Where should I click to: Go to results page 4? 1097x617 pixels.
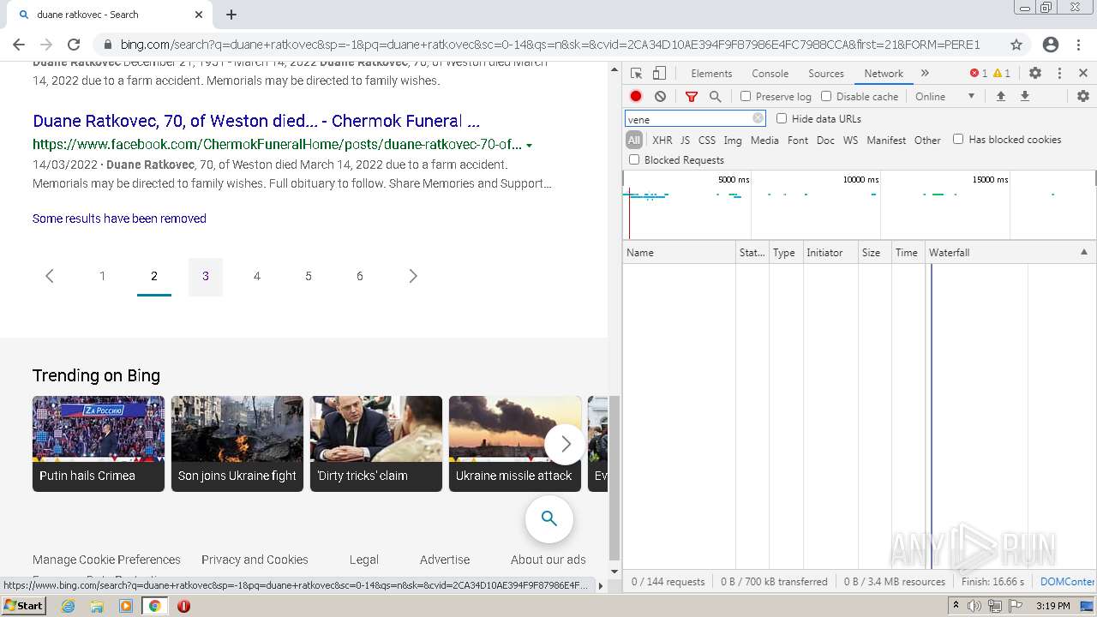pos(257,276)
